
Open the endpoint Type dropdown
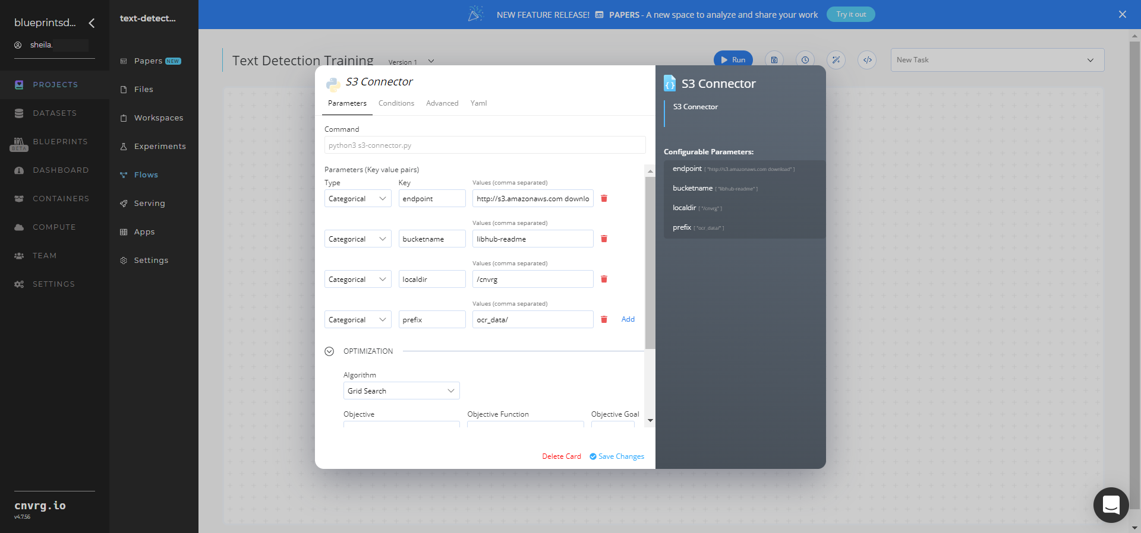(x=358, y=198)
